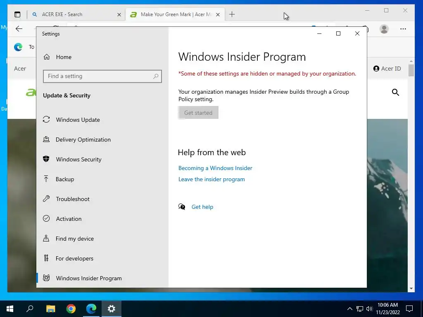Click the search magnifier in Find a setting
423x317 pixels.
(x=156, y=76)
